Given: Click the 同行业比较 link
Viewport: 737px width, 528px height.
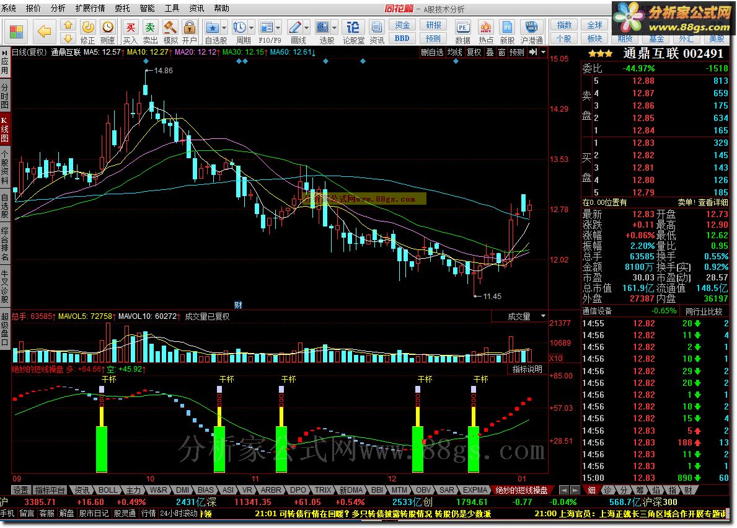Looking at the screenshot, I should point(704,311).
